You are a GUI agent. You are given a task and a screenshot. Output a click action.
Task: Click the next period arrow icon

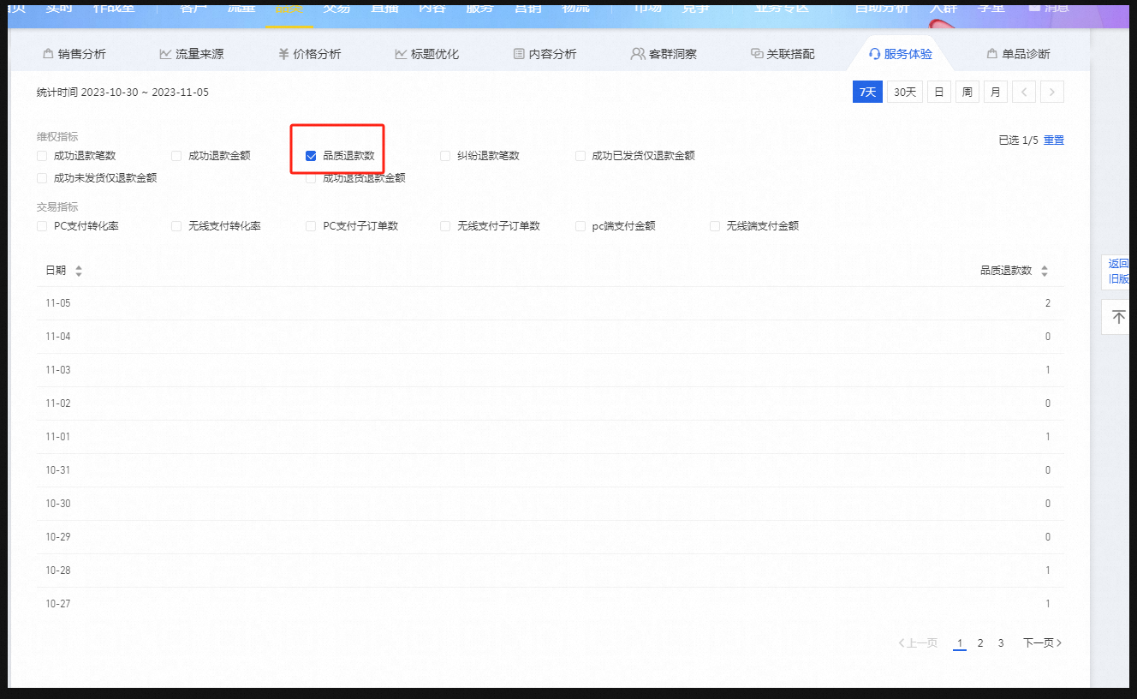tap(1052, 92)
